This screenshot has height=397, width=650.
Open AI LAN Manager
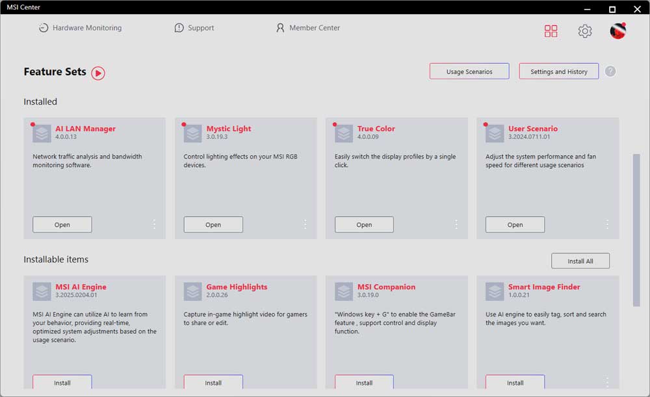[x=62, y=225]
